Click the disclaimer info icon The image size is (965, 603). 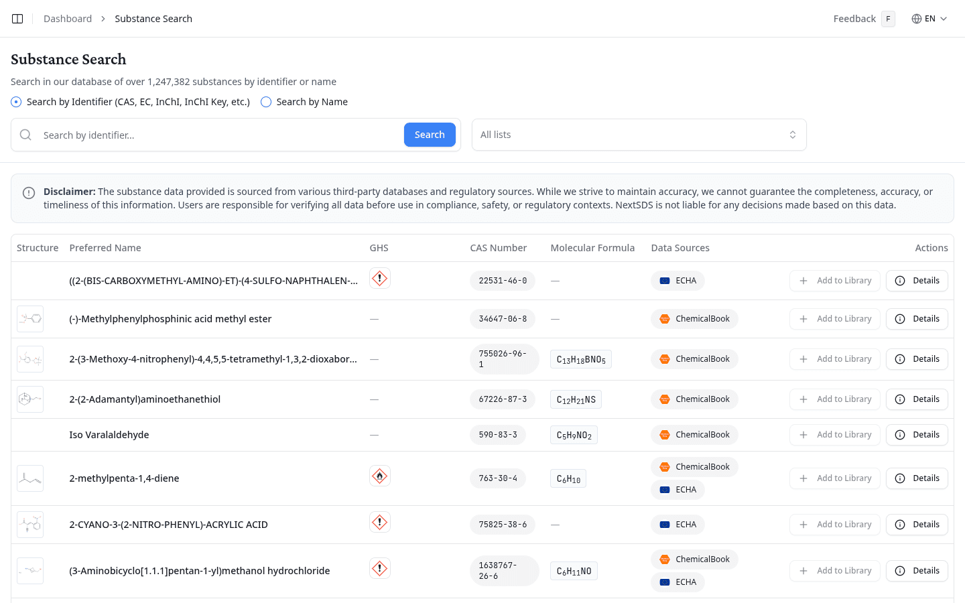[x=29, y=193]
